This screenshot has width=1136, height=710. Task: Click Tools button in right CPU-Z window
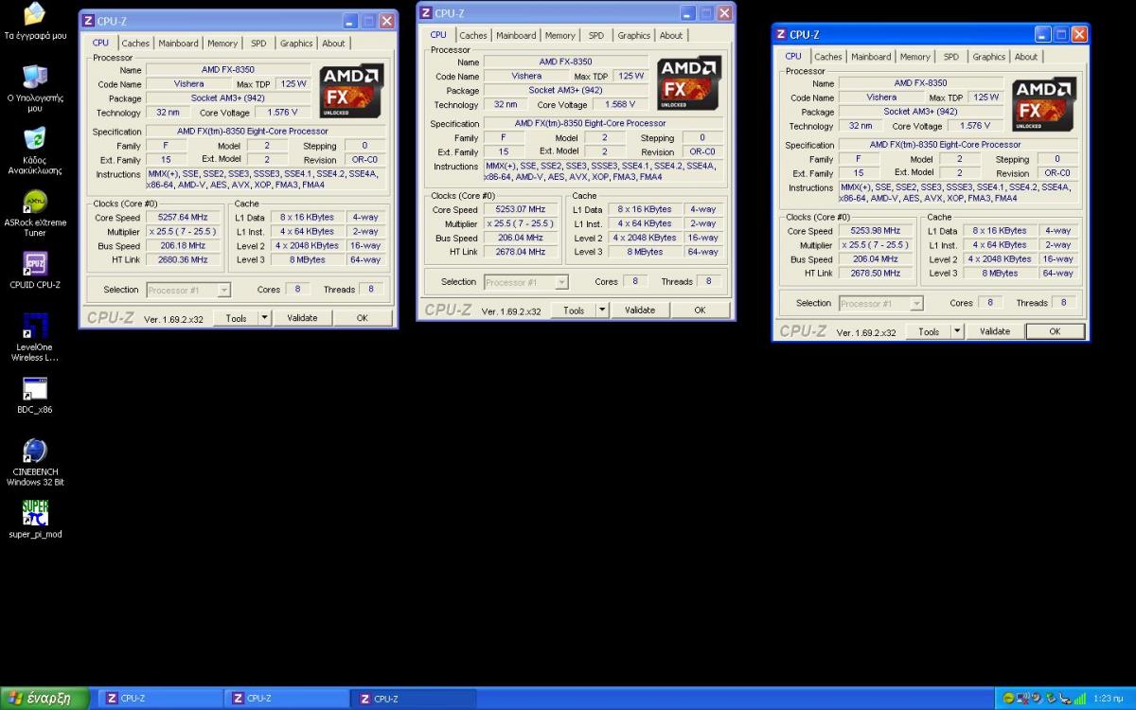pyautogui.click(x=929, y=331)
